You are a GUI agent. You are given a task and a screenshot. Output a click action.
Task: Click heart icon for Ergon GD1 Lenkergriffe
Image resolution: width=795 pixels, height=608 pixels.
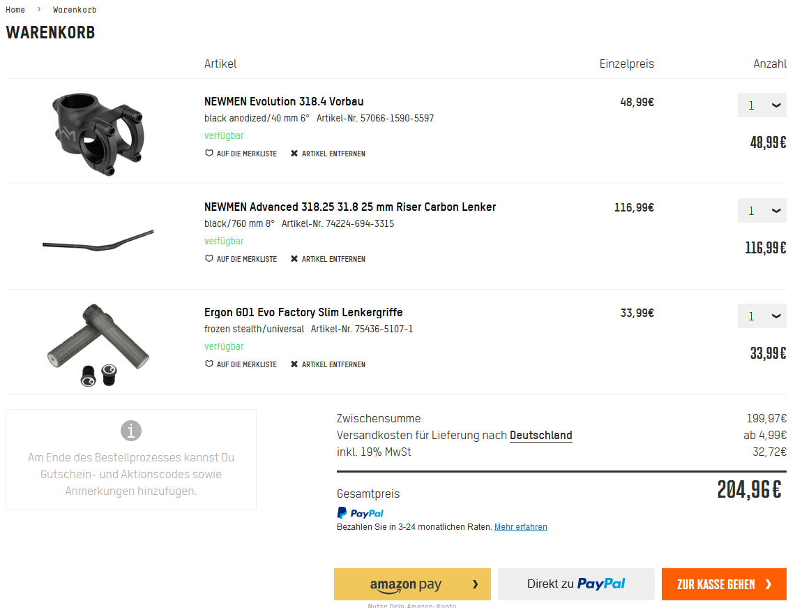(x=209, y=364)
